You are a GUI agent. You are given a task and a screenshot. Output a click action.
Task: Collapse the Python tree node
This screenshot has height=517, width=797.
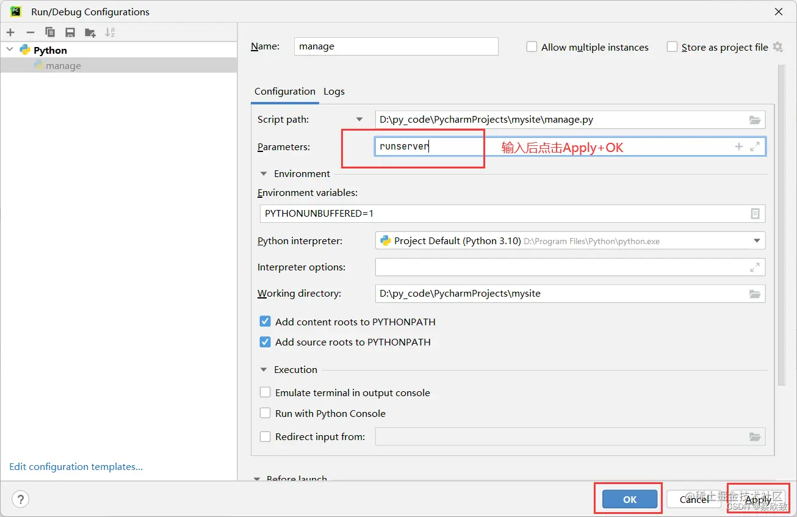click(x=9, y=50)
